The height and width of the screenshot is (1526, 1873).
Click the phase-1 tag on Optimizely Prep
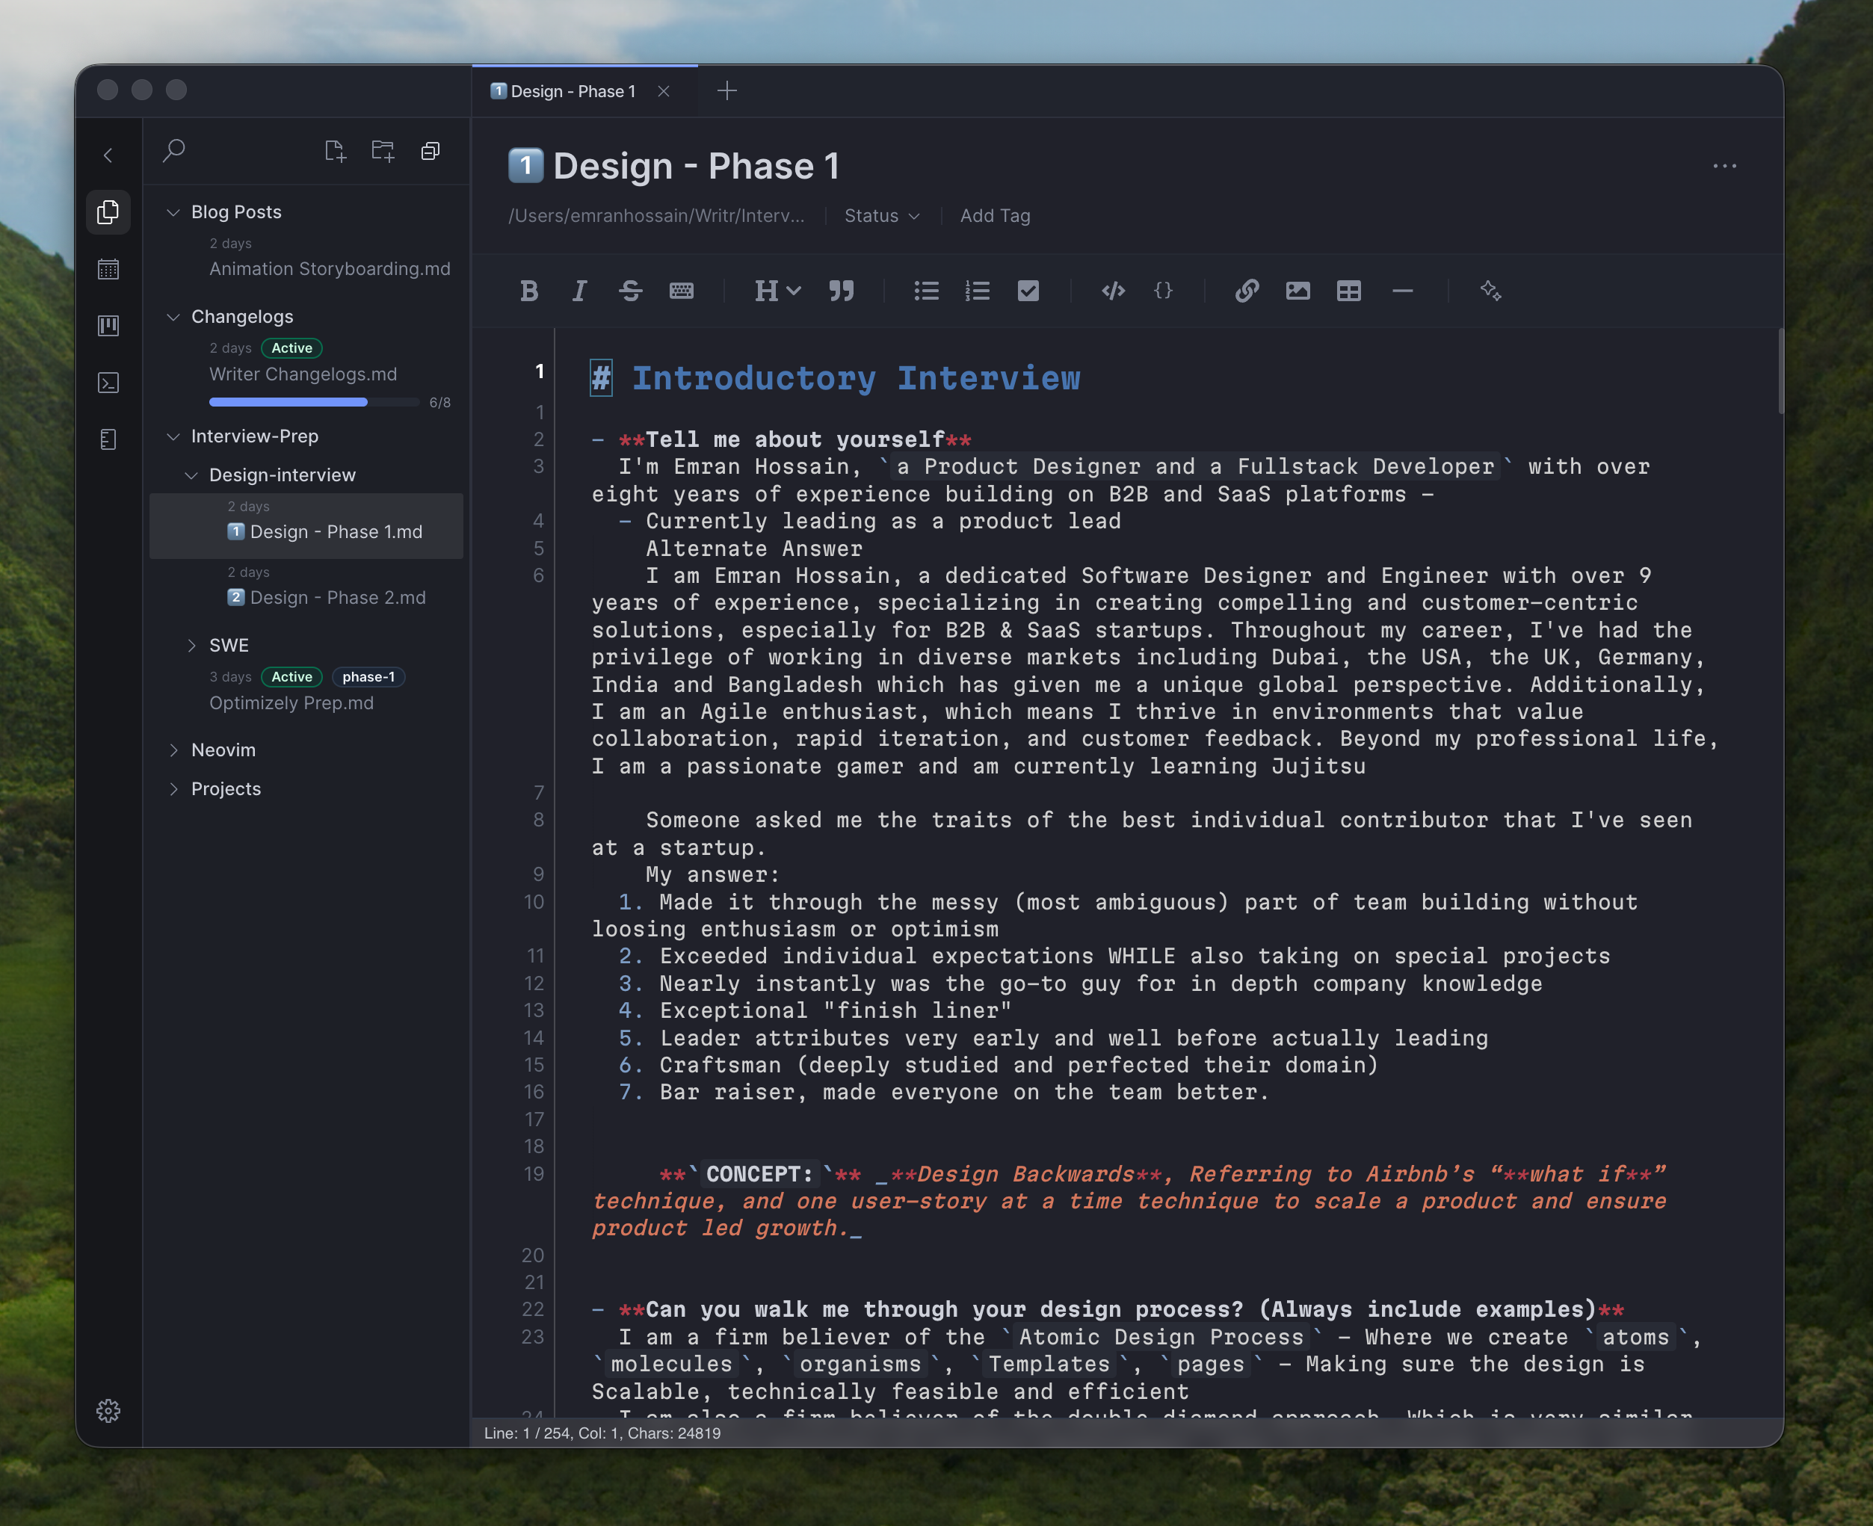point(368,677)
